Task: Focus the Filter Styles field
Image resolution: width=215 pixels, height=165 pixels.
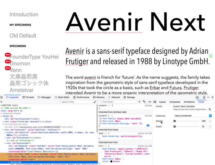Action: 118,102
